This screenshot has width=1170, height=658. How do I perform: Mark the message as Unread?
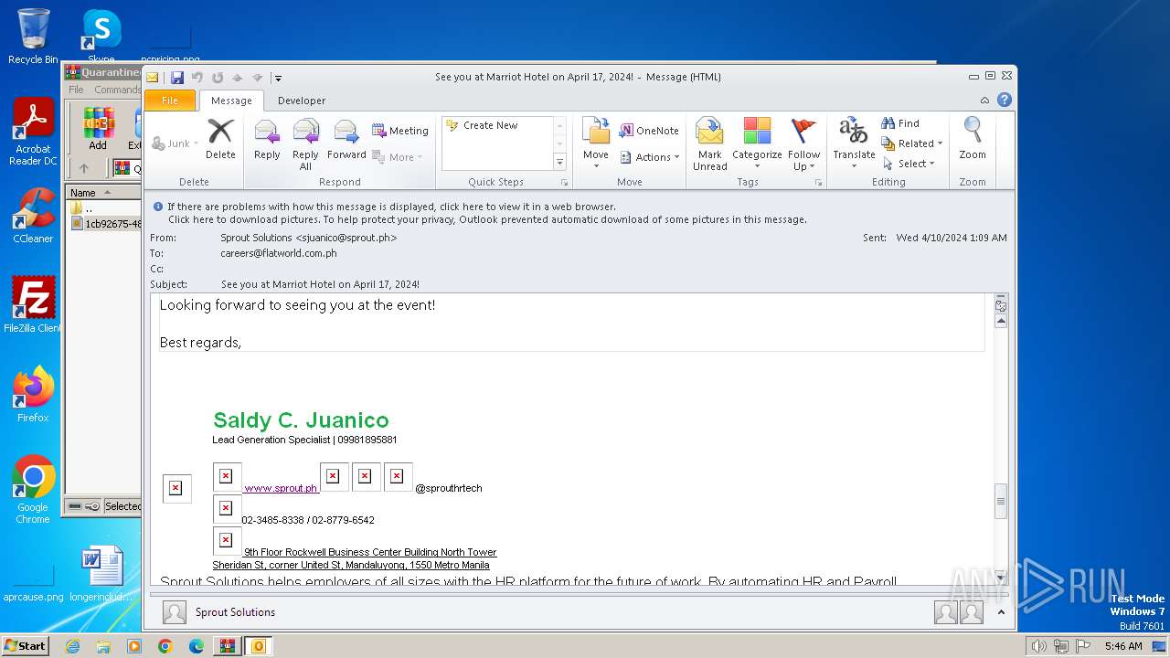[x=710, y=144]
